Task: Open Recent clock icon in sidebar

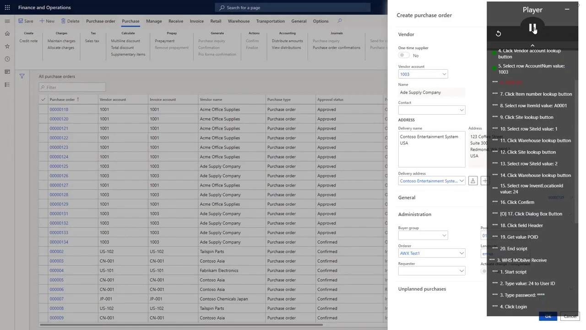Action: coord(7,59)
